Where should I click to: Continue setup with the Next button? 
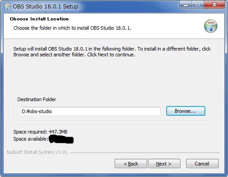pyautogui.click(x=164, y=164)
